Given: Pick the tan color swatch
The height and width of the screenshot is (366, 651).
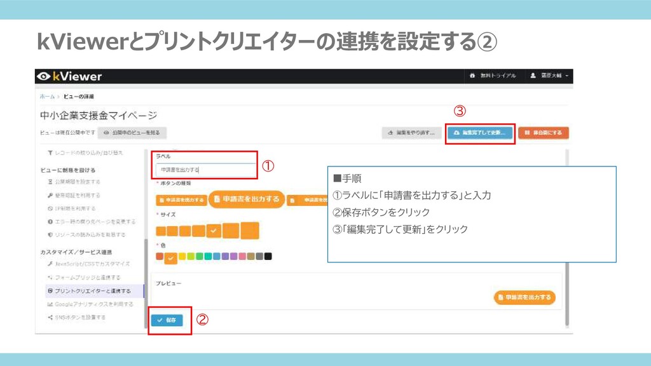Looking at the screenshot, I should point(250,257).
